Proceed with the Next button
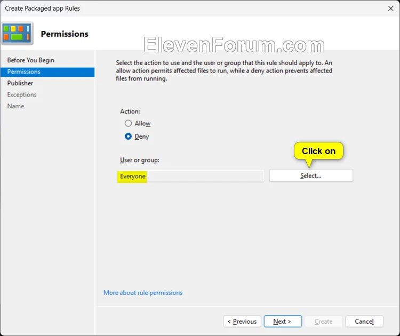Viewport: 400px width, 336px height. coord(283,322)
